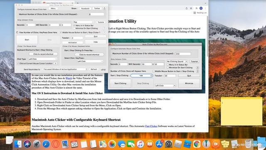The image size is (266, 150).
Task: Click the first Milli Seconds input field
Action: 54,25
